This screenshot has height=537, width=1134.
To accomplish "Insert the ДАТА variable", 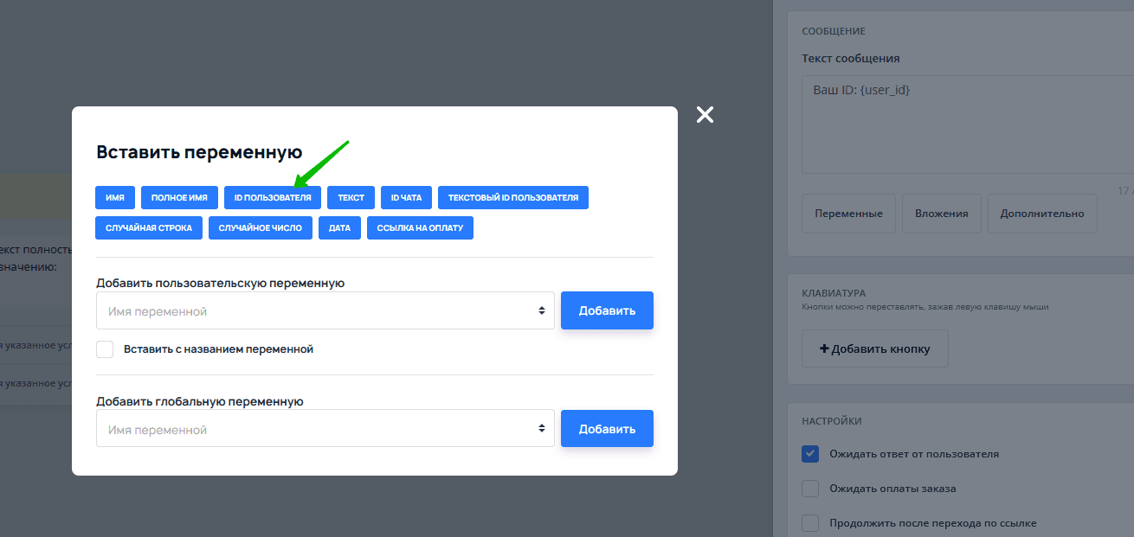I will click(339, 228).
